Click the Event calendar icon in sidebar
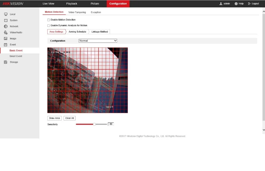Screen dimensions: 265x171 (6, 45)
